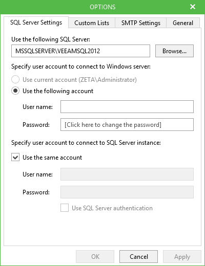
Task: Cancel the Options dialog
Action: point(138,257)
